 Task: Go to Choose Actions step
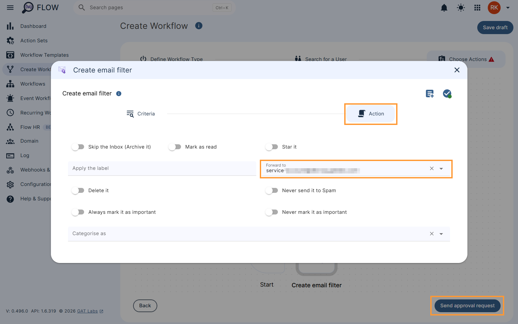[466, 59]
